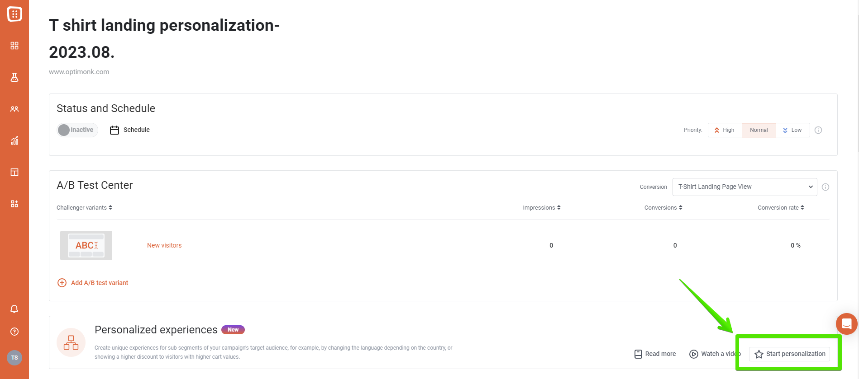This screenshot has width=859, height=379.
Task: Click Start personalization button
Action: click(x=790, y=354)
